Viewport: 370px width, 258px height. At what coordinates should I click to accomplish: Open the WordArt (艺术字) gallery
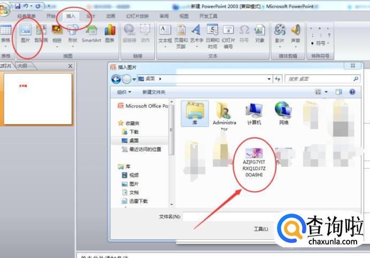click(x=197, y=35)
